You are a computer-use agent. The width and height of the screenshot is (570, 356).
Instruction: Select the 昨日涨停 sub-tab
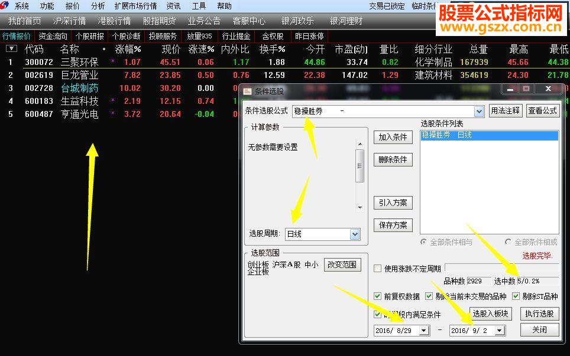pos(309,36)
